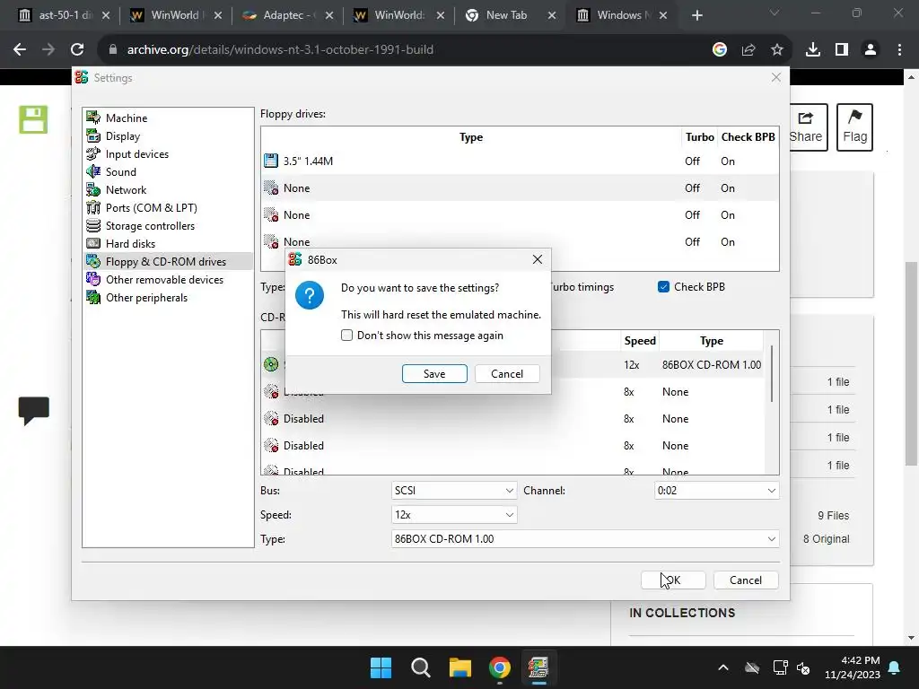Open Chrome profile menu
Image resolution: width=919 pixels, height=689 pixels.
(x=871, y=50)
